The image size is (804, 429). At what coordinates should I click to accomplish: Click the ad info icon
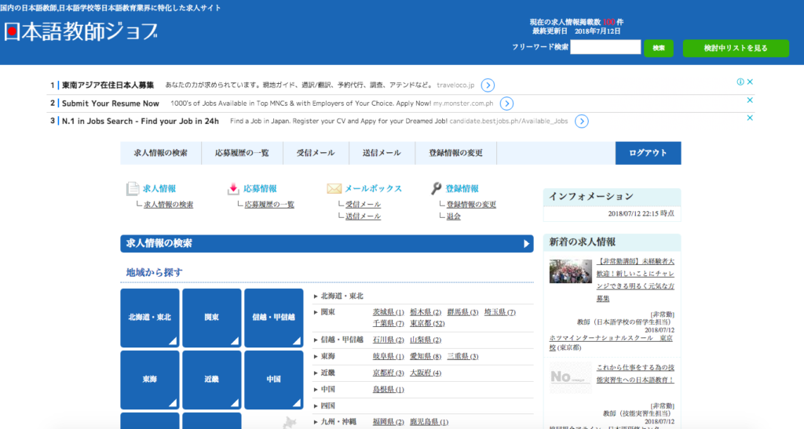pos(740,82)
